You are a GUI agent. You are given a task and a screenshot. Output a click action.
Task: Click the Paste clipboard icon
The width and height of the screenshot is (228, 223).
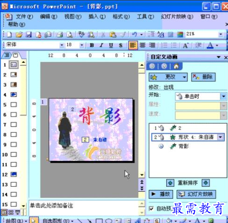(x=113, y=34)
